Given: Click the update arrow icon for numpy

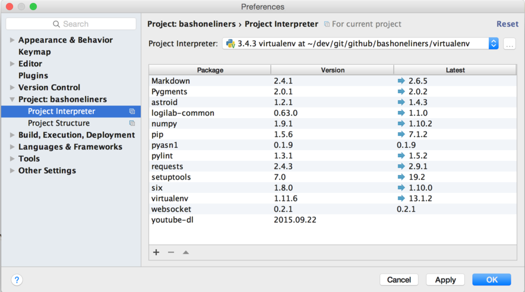Looking at the screenshot, I should coord(401,123).
